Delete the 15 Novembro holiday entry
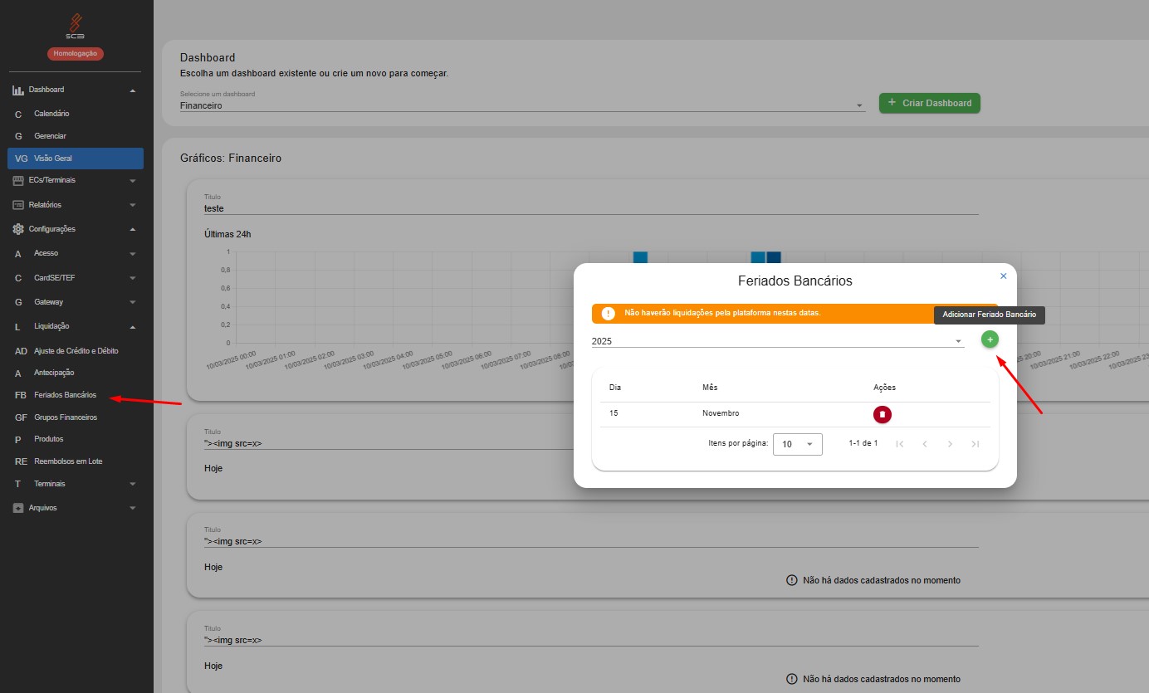The height and width of the screenshot is (693, 1149). pos(882,414)
